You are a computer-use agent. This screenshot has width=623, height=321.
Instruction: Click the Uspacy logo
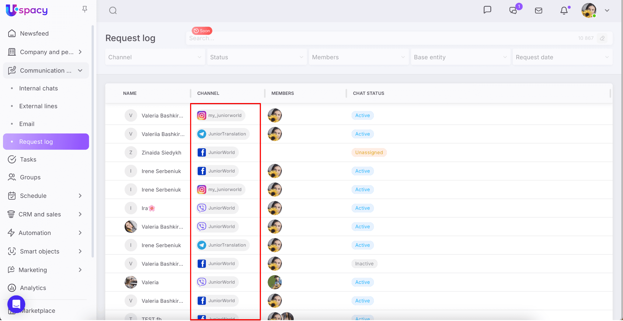pyautogui.click(x=27, y=10)
